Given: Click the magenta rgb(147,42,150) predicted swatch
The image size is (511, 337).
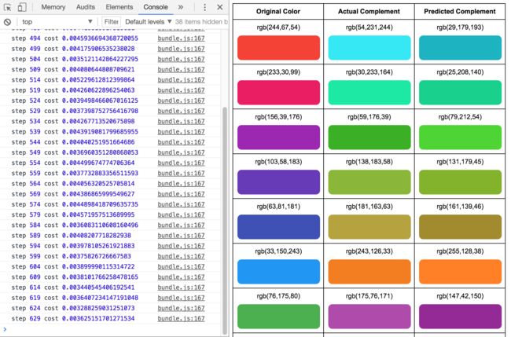Looking at the screenshot, I should coord(460,316).
